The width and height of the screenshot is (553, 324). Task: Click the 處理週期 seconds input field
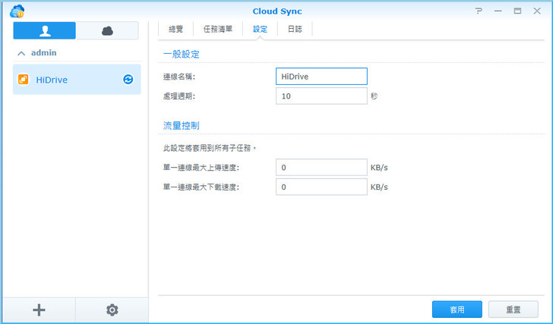tap(321, 96)
